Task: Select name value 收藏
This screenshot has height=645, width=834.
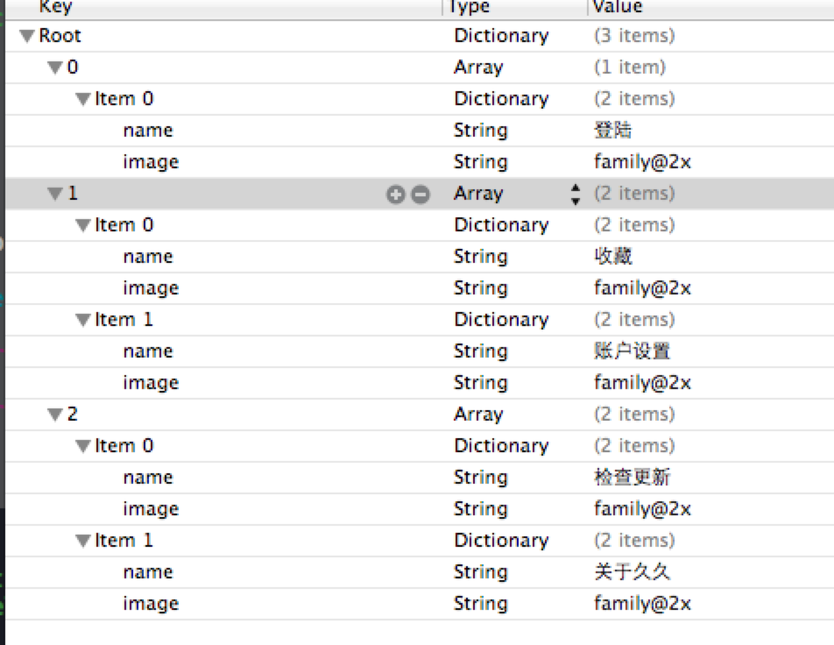Action: [612, 257]
